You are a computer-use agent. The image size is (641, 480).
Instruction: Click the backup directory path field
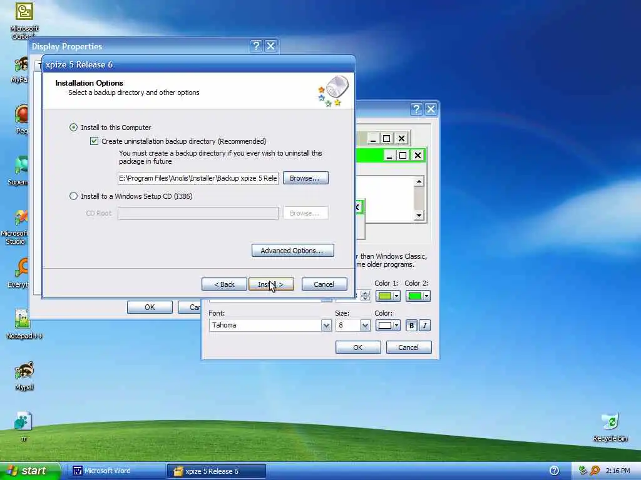pos(198,178)
